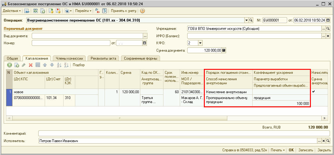The width and height of the screenshot is (334, 155).
Task: Open the Действия dropdown menu
Action: [x=12, y=11]
